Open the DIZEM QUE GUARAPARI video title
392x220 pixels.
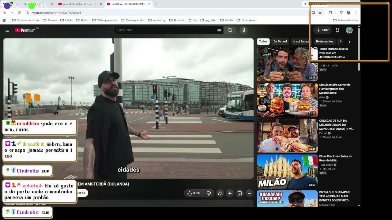tap(335, 196)
